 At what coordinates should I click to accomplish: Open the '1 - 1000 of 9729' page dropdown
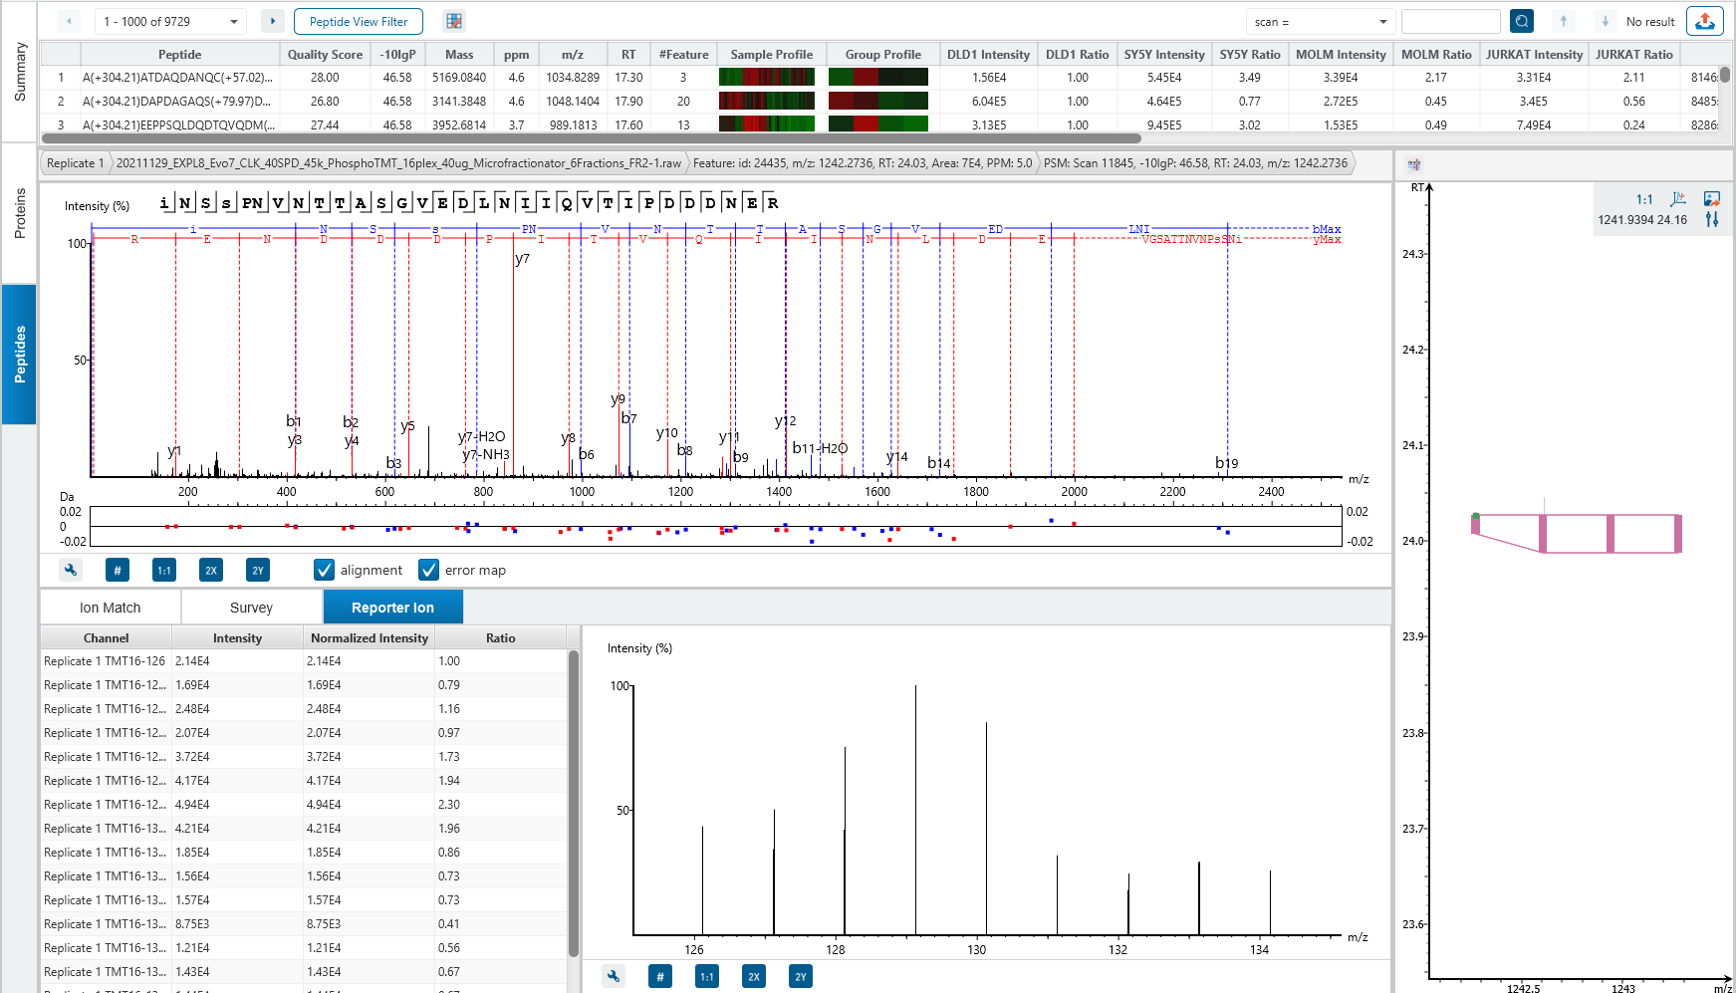pos(170,20)
